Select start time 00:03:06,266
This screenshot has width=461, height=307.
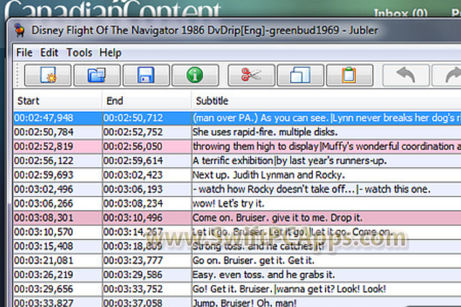point(44,203)
